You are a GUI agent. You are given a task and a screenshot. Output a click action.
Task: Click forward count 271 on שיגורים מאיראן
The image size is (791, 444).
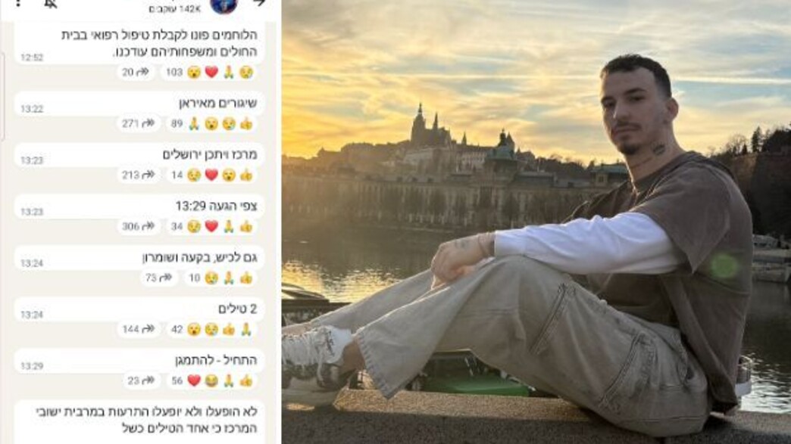click(x=138, y=123)
